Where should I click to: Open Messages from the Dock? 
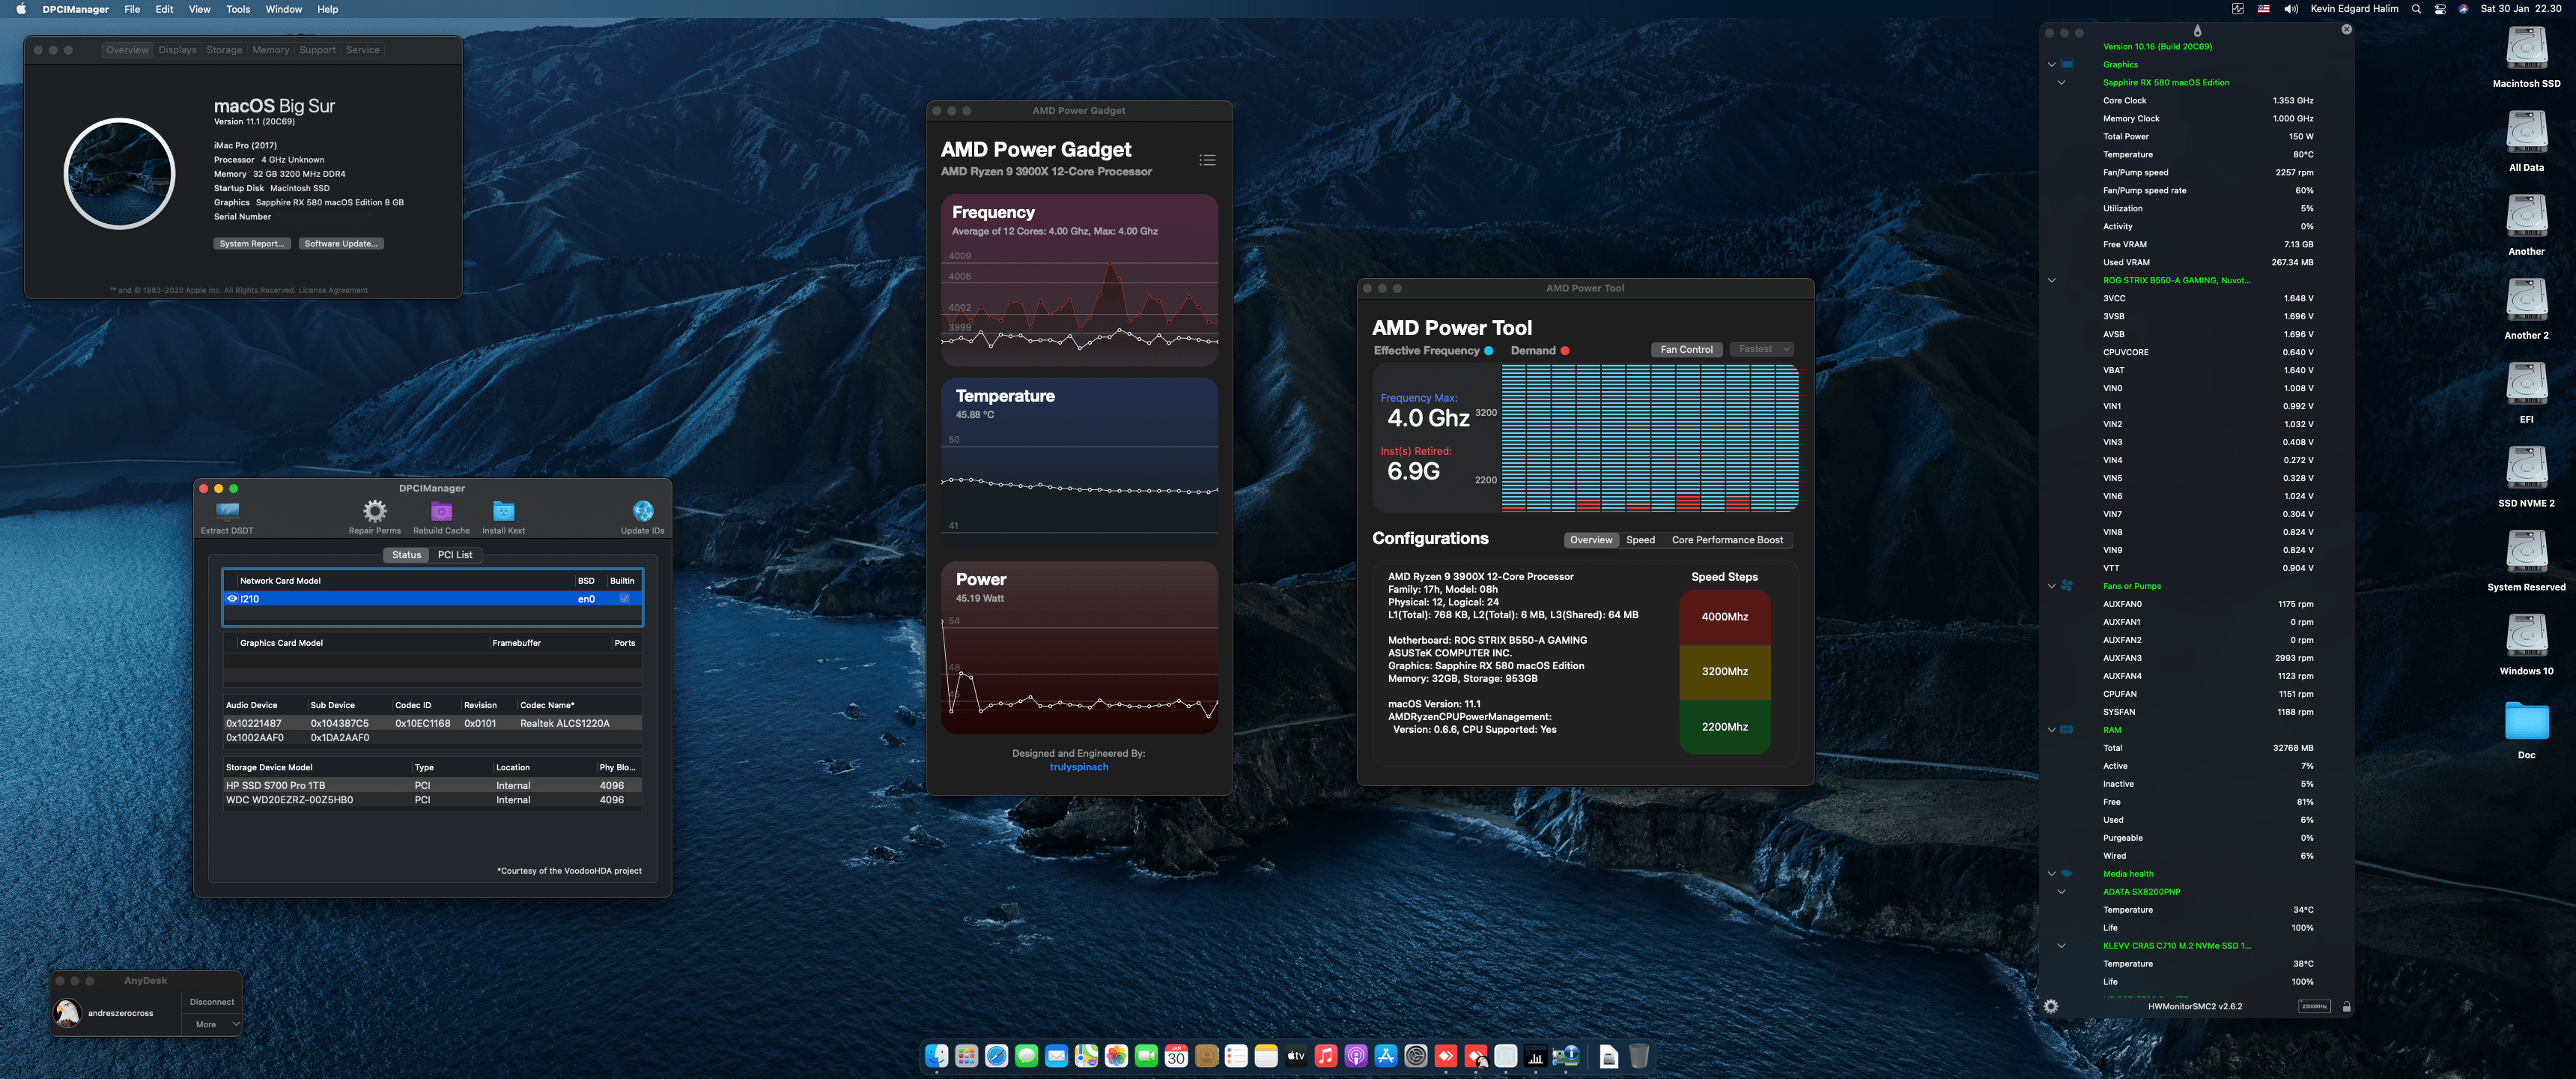1026,1055
